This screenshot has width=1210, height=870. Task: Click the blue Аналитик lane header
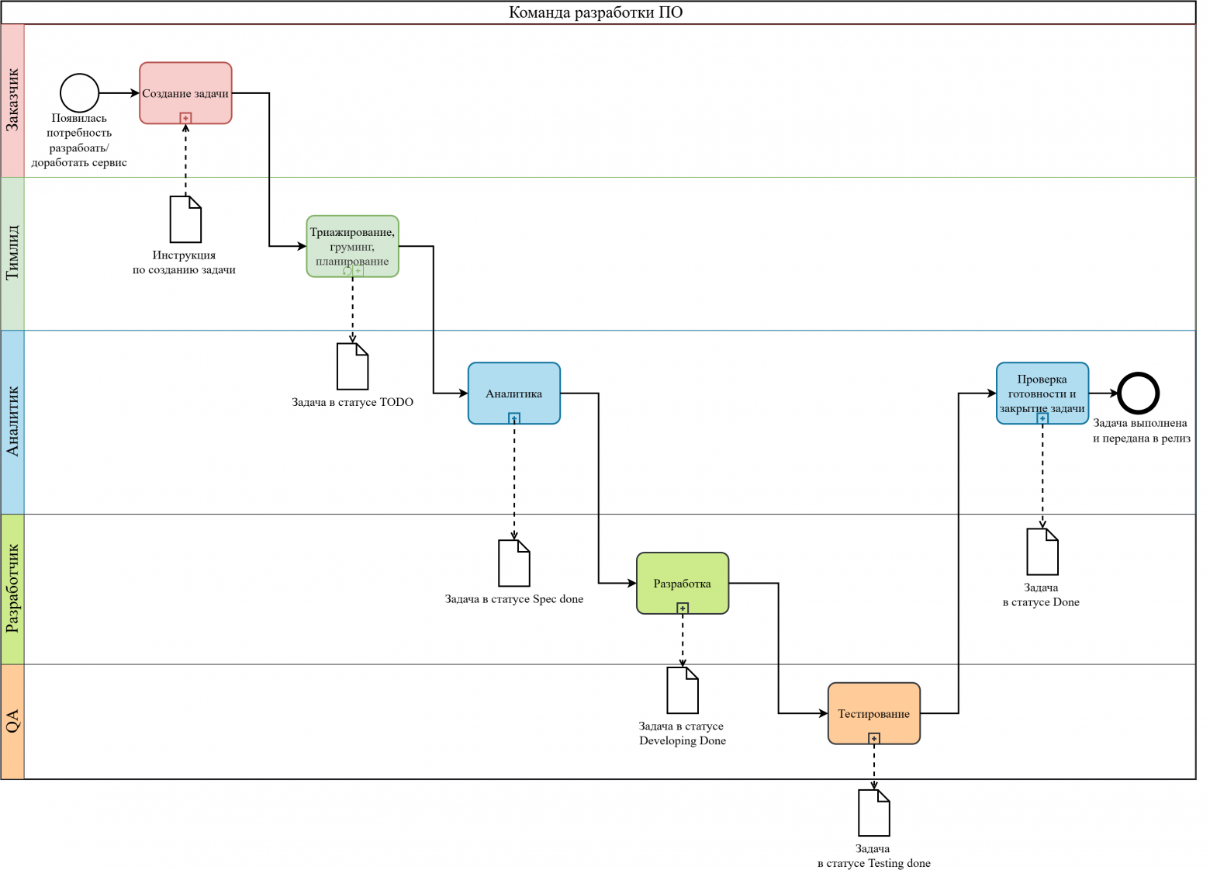[x=12, y=421]
